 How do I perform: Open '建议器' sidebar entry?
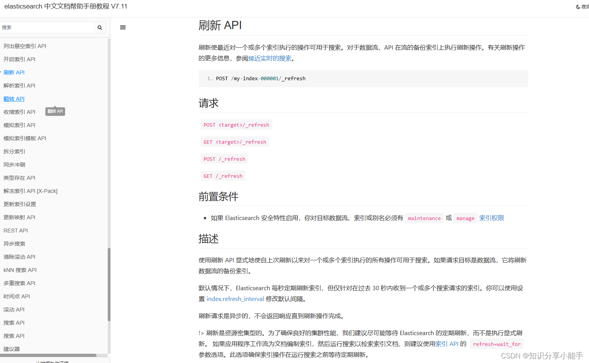12,349
